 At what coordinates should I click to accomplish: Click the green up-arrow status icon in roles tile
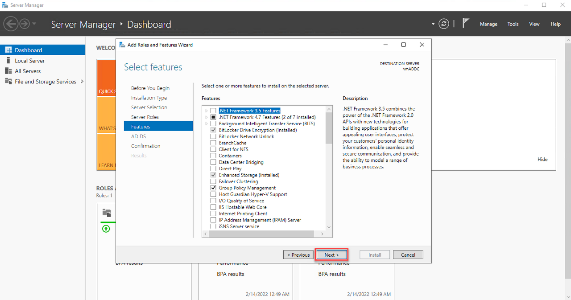pos(106,229)
